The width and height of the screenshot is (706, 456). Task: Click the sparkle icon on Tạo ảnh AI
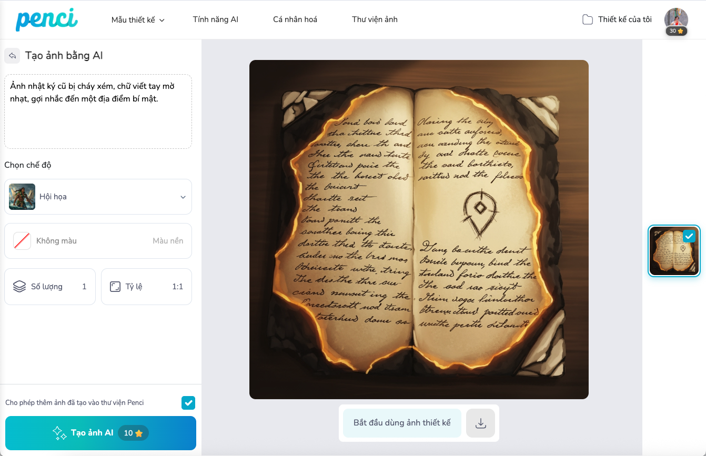point(59,433)
